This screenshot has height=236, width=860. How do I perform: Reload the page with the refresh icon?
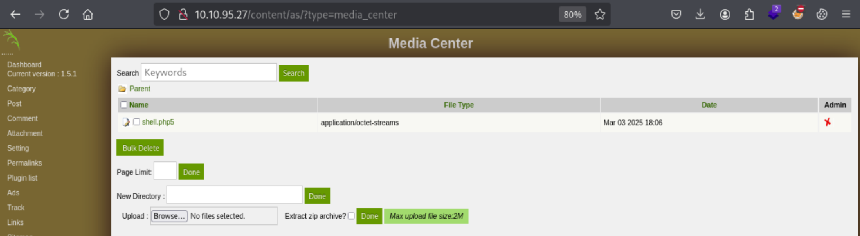[x=64, y=14]
